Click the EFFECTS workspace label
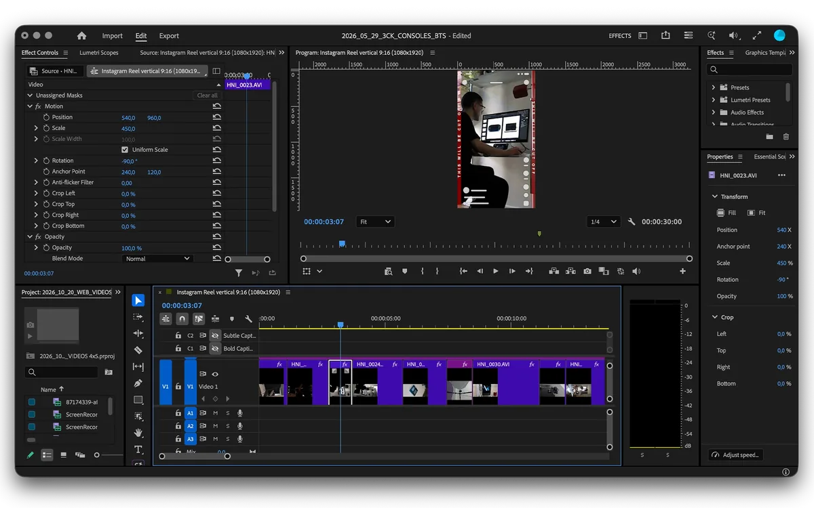 (x=620, y=36)
